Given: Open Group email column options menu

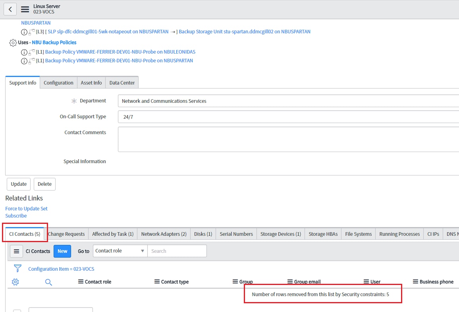Looking at the screenshot, I should tap(290, 281).
